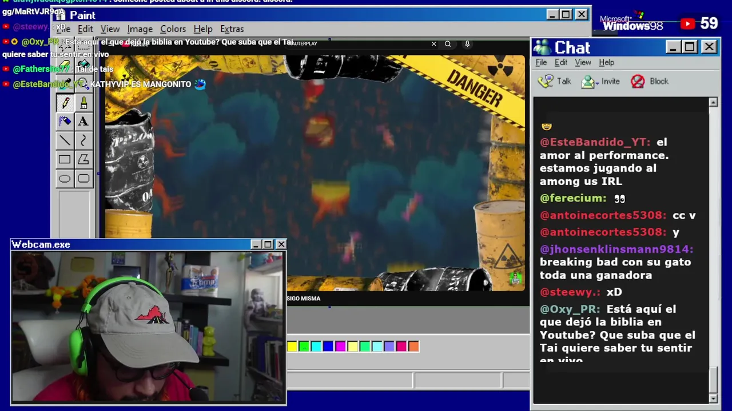The image size is (732, 411).
Task: Click the YouTube logo with 59 counter
Action: click(699, 23)
